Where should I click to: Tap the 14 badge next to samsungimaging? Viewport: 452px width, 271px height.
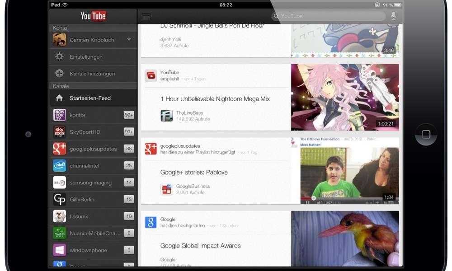coord(129,182)
